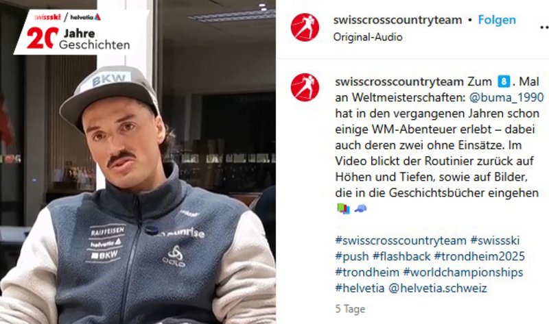The height and width of the screenshot is (324, 549).
Task: Open the three-dots more options menu
Action: [x=544, y=27]
